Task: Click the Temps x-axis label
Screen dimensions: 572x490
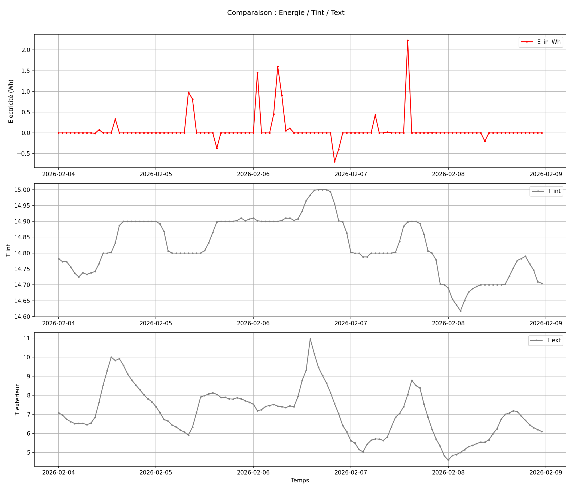Action: 300,480
